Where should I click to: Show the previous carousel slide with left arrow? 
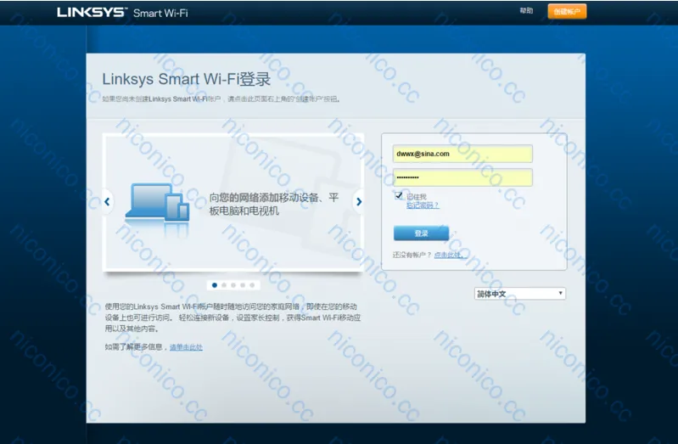point(107,201)
